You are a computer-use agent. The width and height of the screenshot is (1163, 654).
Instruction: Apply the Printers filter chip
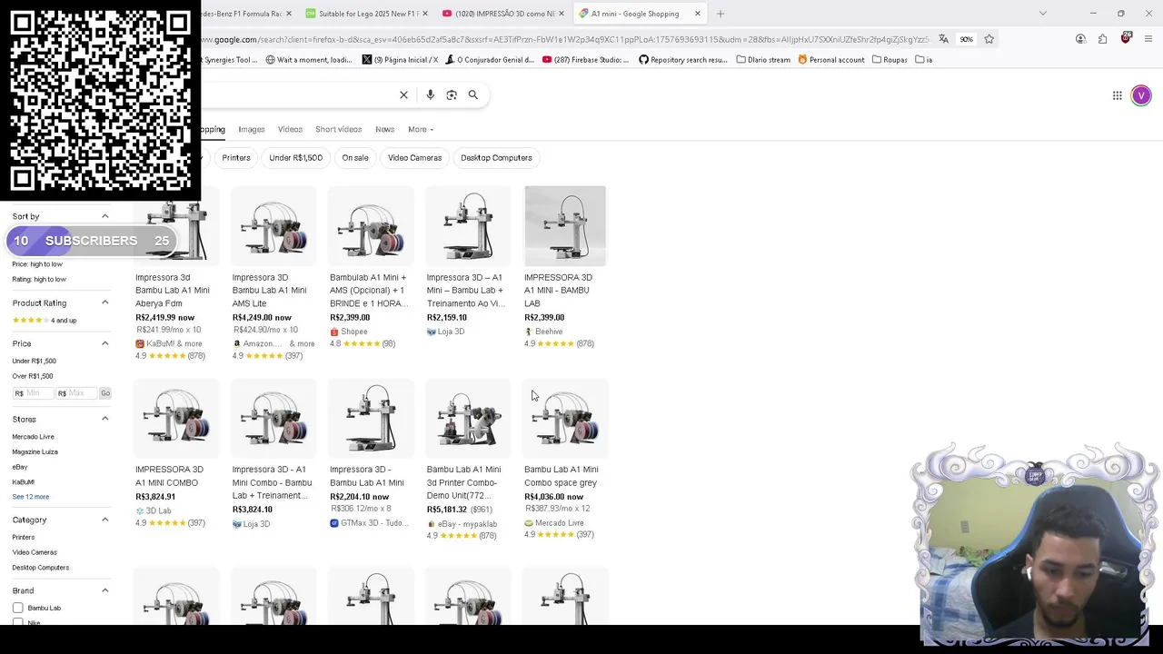click(x=236, y=158)
